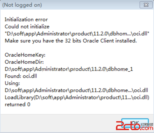The image size is (154, 133).
Task: Click the Using: label
Action: 12,83
